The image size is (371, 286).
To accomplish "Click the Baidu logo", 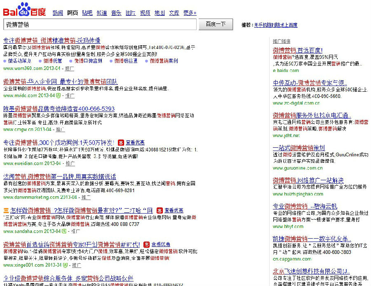I will (x=24, y=9).
